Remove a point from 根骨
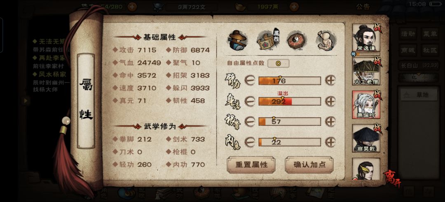The image size is (445, 202). pyautogui.click(x=250, y=121)
